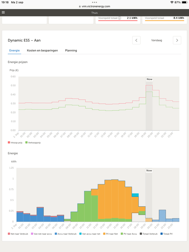Go to the previous day

click(x=136, y=40)
